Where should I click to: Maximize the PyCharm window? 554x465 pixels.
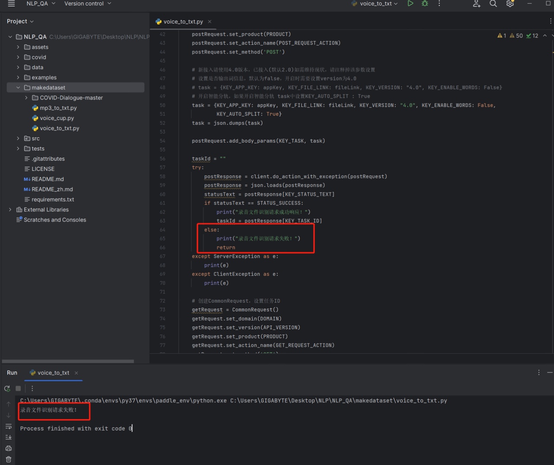(548, 3)
